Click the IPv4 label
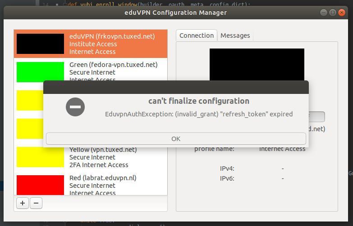The height and width of the screenshot is (226, 353). 227,168
